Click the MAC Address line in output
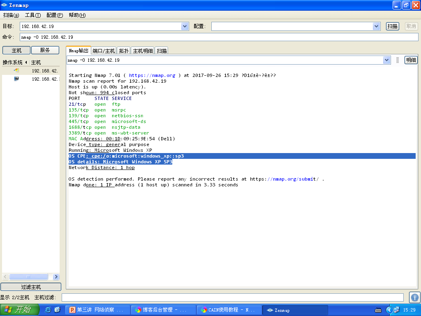 122,139
